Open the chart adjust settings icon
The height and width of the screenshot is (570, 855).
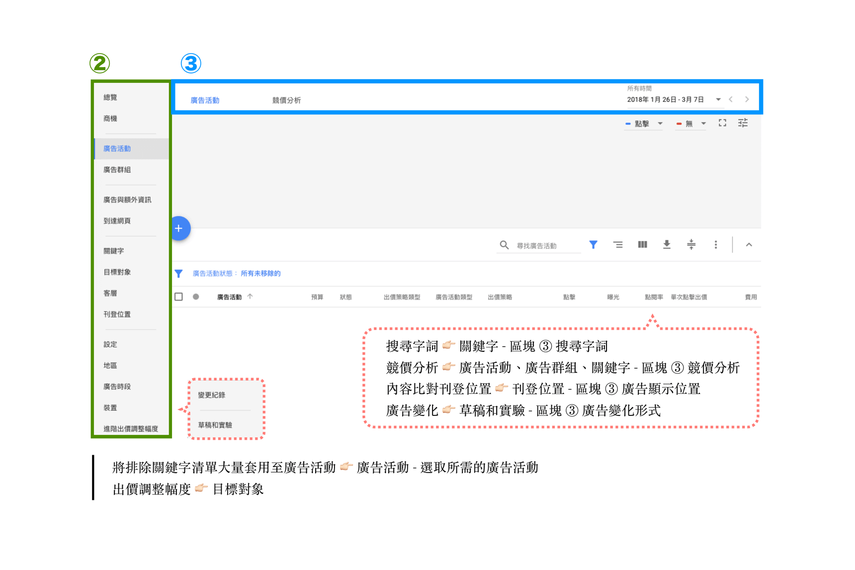tap(743, 123)
